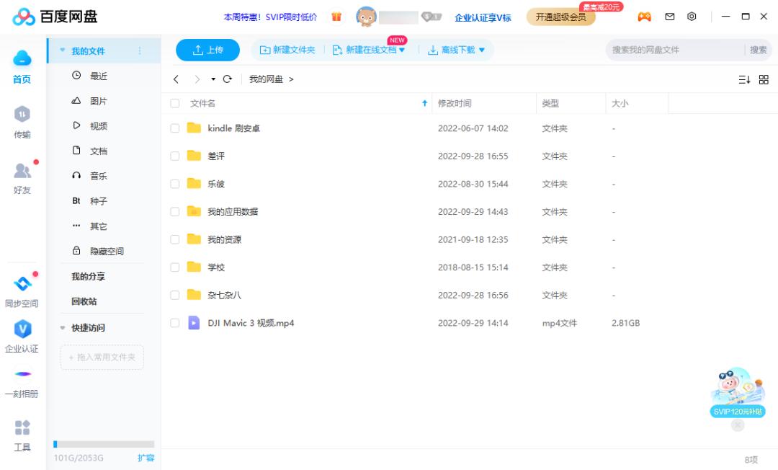Select 图片 in the left file categories

pos(98,101)
